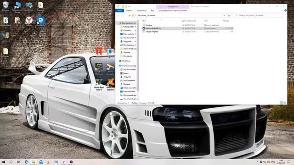Click the Explorer search box
This screenshot has width=294, height=165.
tap(260, 15)
